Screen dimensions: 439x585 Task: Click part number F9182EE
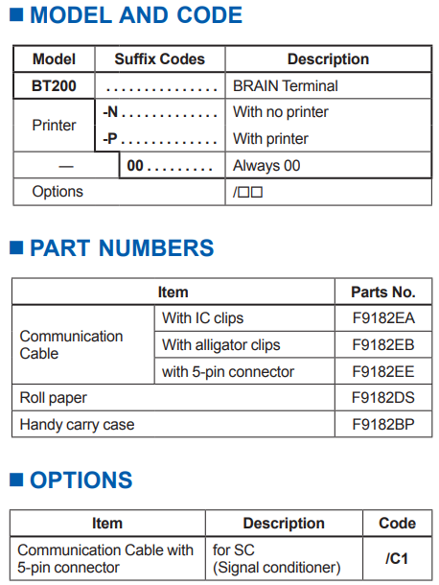pos(383,371)
